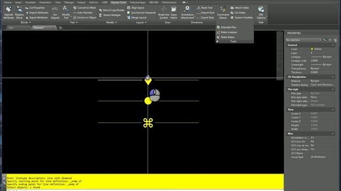This screenshot has height=191, width=341.
Task: Open the No selection dropdown
Action: (304, 40)
